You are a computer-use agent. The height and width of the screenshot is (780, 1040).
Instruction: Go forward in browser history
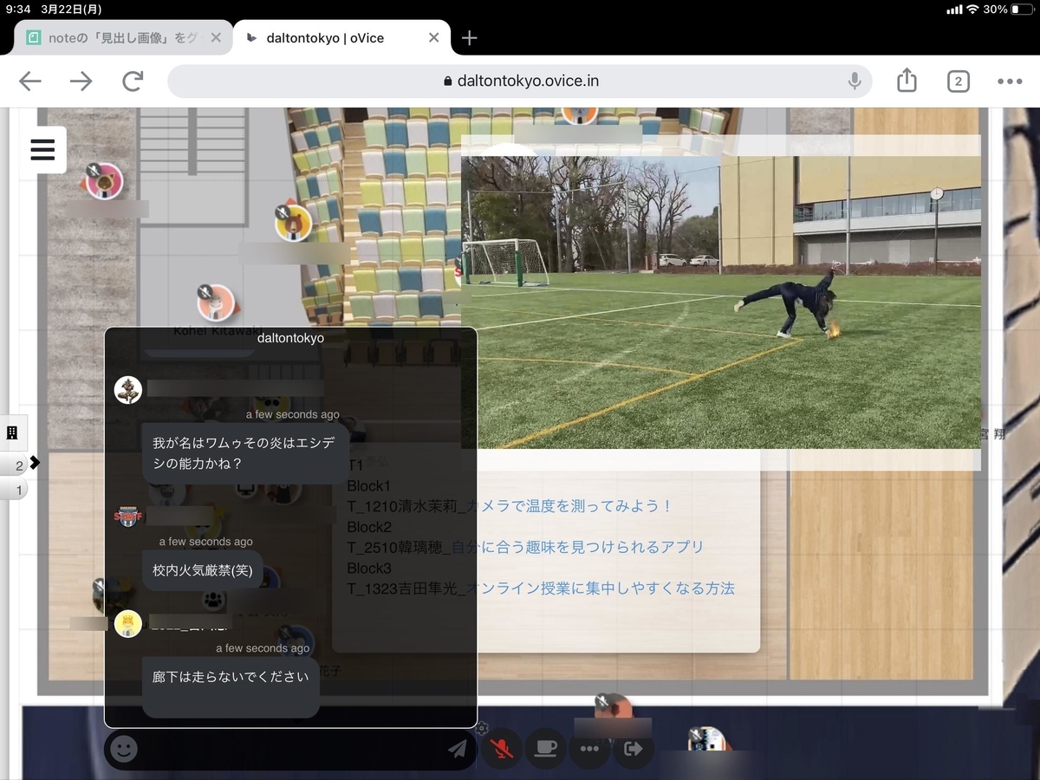pos(81,81)
